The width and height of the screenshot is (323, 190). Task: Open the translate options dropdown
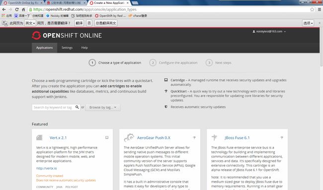point(308,23)
